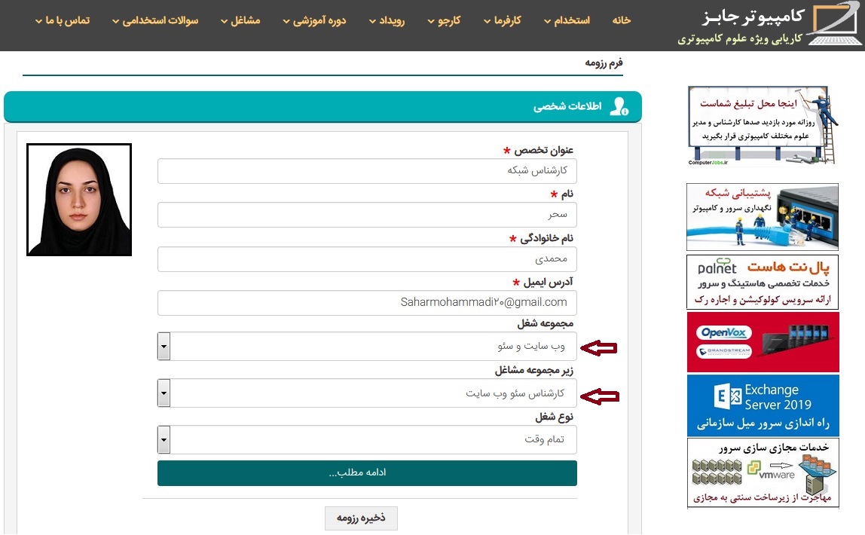This screenshot has width=865, height=535.
Task: Open the پال نت هاست hosting banner
Action: click(763, 282)
